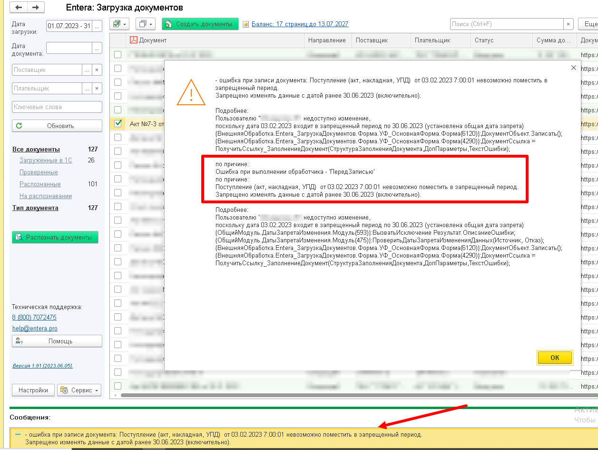This screenshot has width=598, height=450.
Task: Click the Поставщик filter input
Action: pyautogui.click(x=47, y=70)
